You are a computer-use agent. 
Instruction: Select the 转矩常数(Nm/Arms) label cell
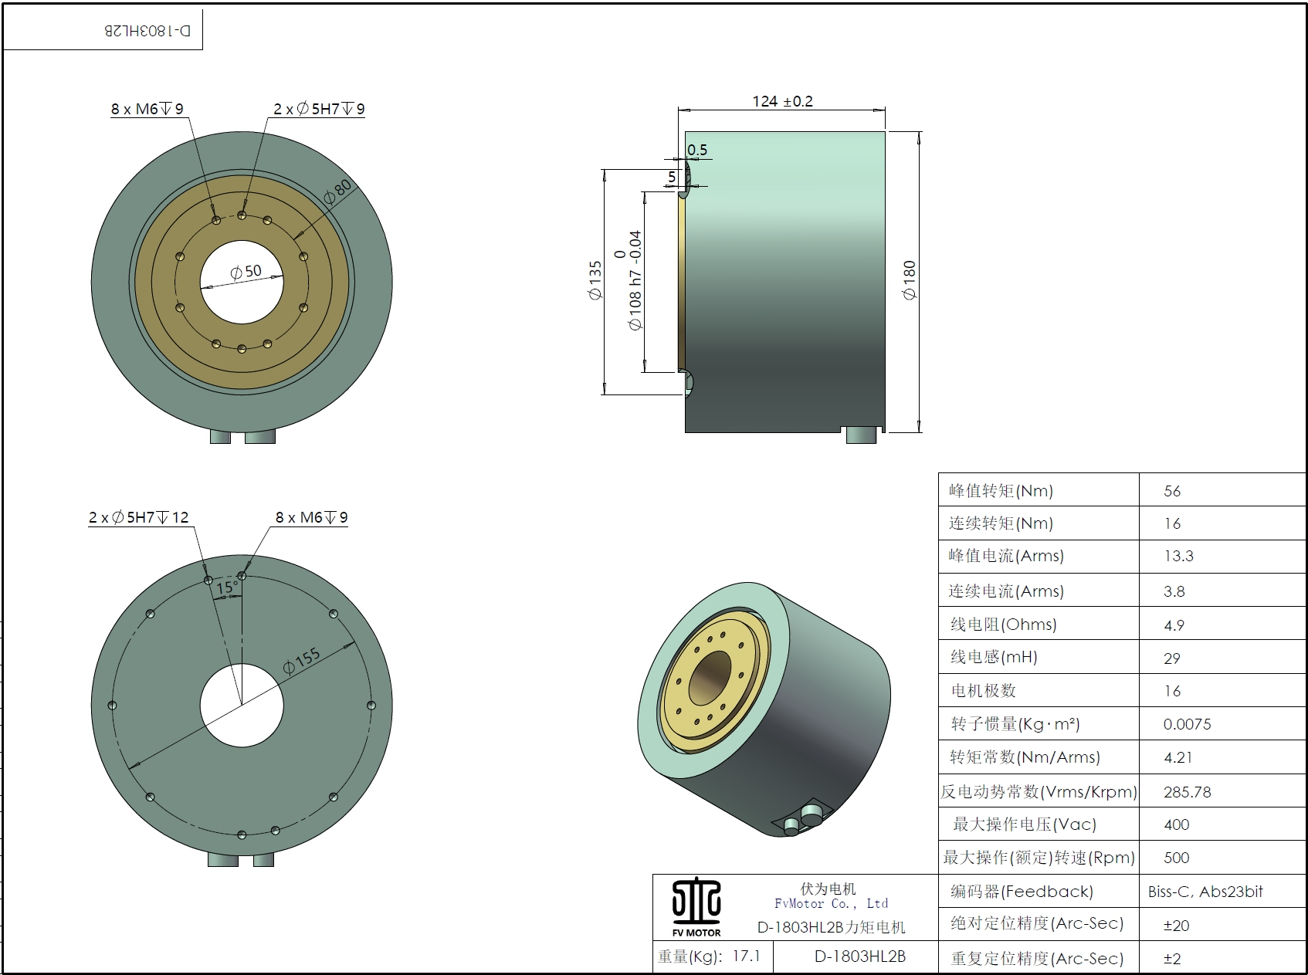[1039, 757]
